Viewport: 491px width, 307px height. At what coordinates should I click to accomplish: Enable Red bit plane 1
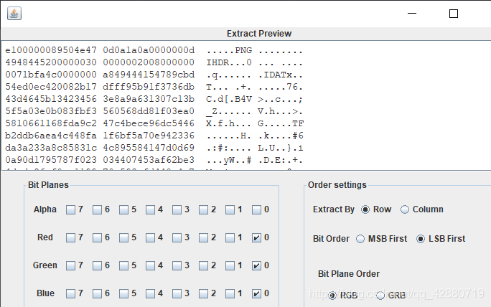click(230, 238)
